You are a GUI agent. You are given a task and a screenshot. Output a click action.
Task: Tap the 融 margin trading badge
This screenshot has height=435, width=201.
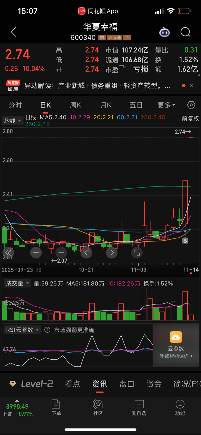click(x=102, y=38)
